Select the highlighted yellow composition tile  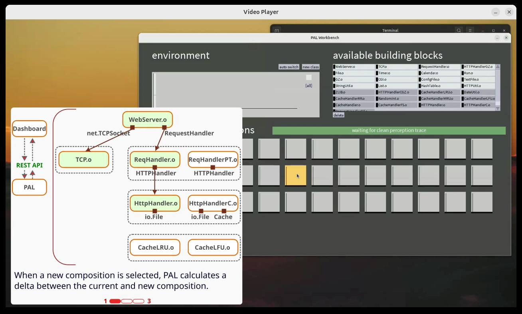[x=296, y=176]
